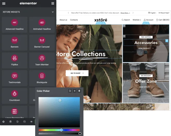This screenshot has height=136, width=171.
Task: Open the About us menu item
Action: 63,20
